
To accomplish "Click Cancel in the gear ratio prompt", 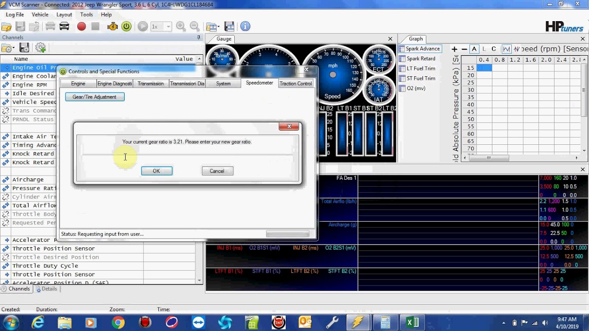I will coord(217,171).
